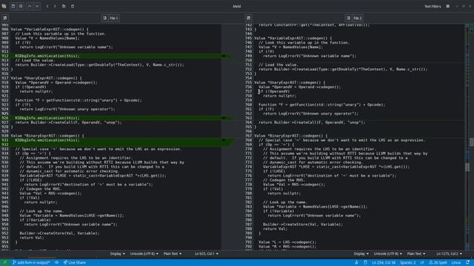The image size is (474, 266).
Task: Click the rightmost status bar sync icon
Action: pos(467,262)
